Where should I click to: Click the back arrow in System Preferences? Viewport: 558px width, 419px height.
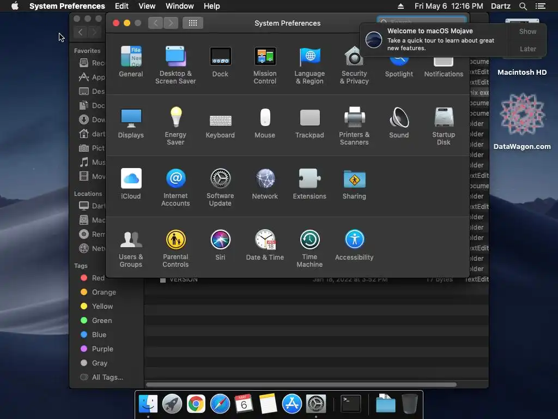[155, 23]
